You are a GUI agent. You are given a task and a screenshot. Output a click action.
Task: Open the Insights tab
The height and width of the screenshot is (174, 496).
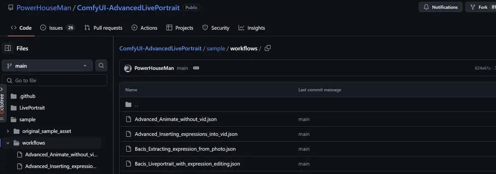point(252,28)
